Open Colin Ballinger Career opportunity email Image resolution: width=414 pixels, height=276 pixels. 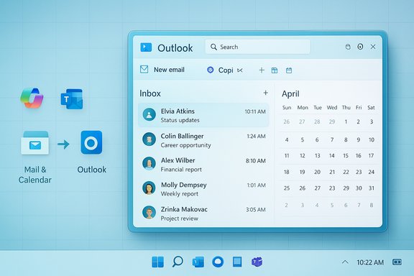coord(203,140)
